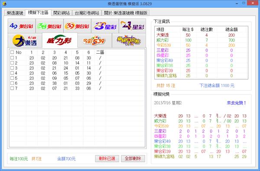The width and height of the screenshot is (260, 171).
Task: Switch to the 樂透選號 tab
Action: coord(15,13)
